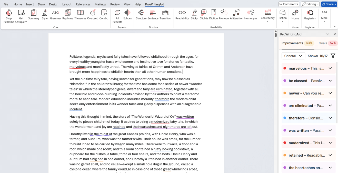
Task: Click the Clichés report icon
Action: (204, 13)
